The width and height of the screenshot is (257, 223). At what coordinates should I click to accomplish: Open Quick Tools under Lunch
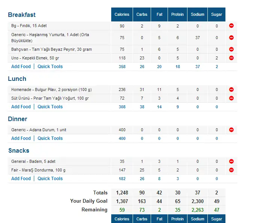[50, 107]
